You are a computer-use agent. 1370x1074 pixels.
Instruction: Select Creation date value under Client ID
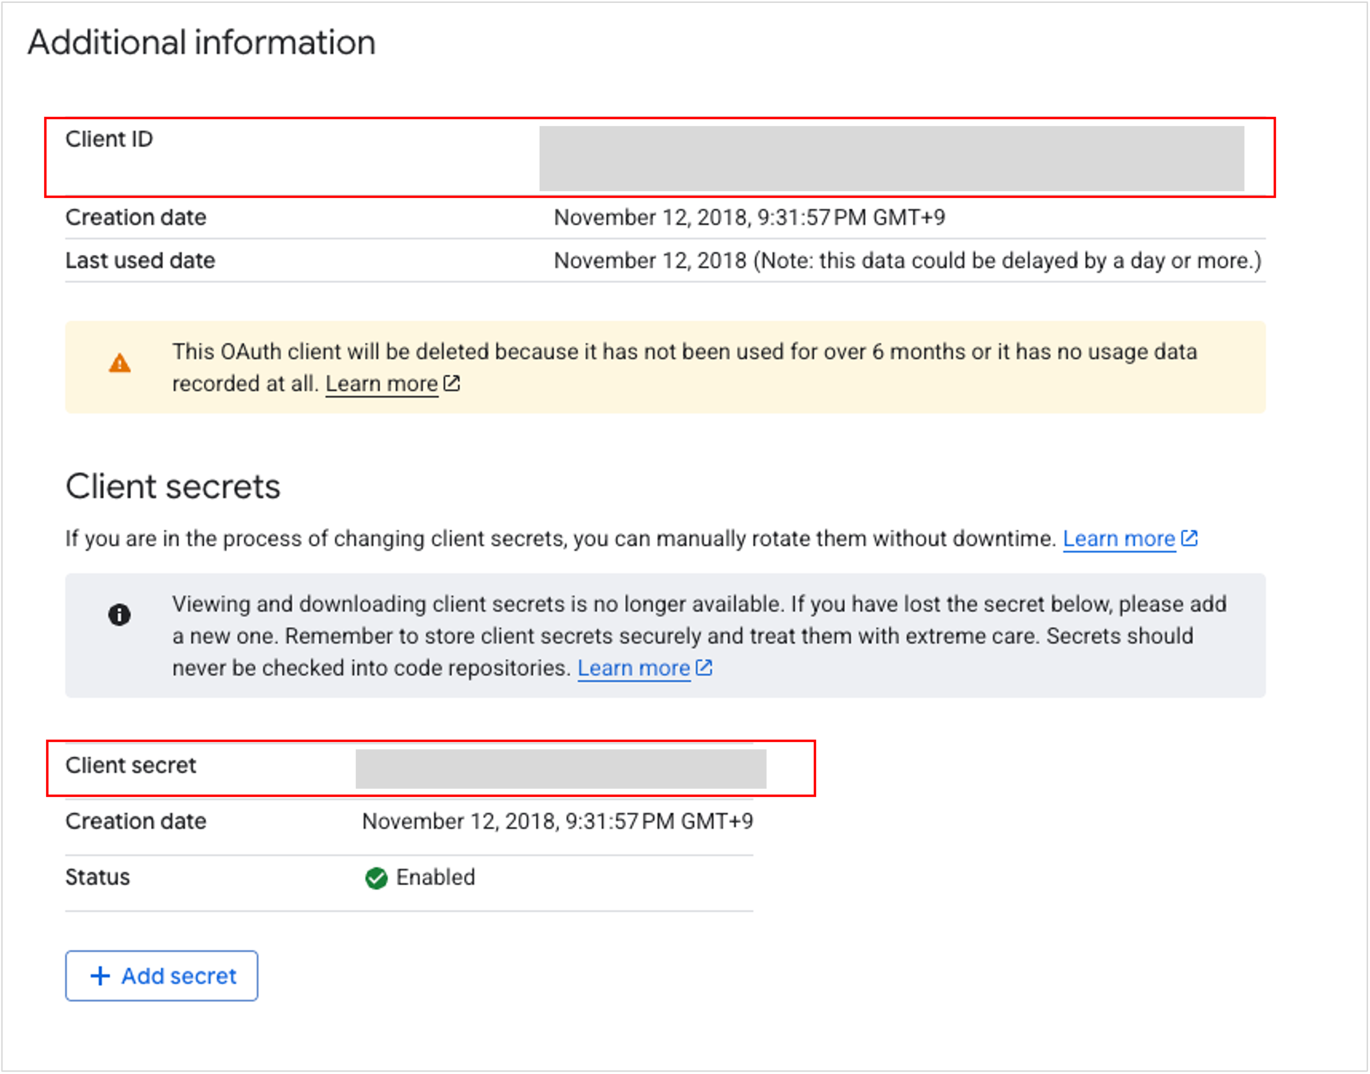pos(750,217)
